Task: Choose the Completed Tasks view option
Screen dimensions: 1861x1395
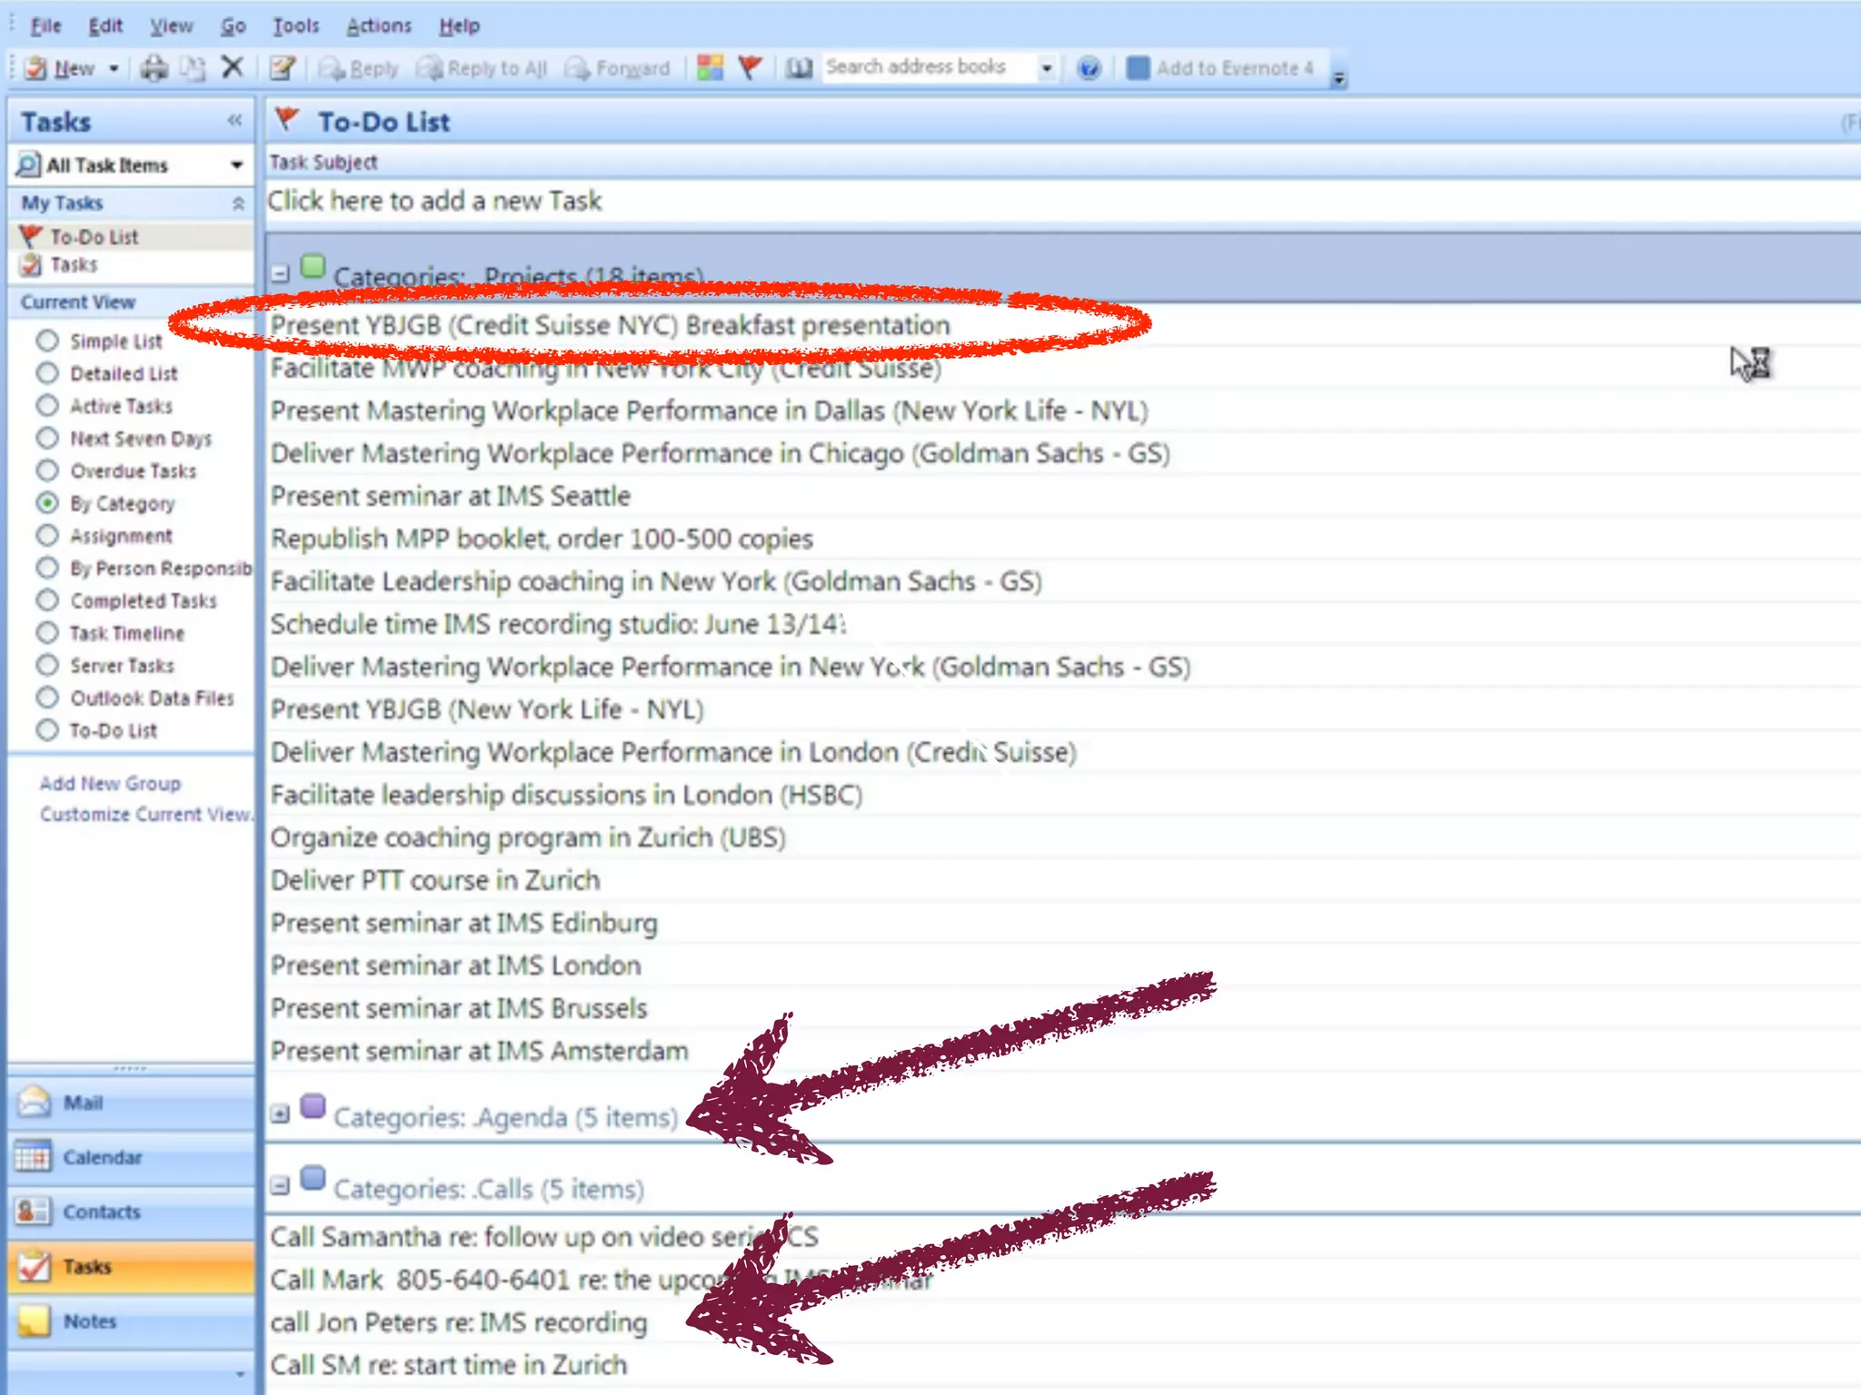Action: (x=48, y=600)
